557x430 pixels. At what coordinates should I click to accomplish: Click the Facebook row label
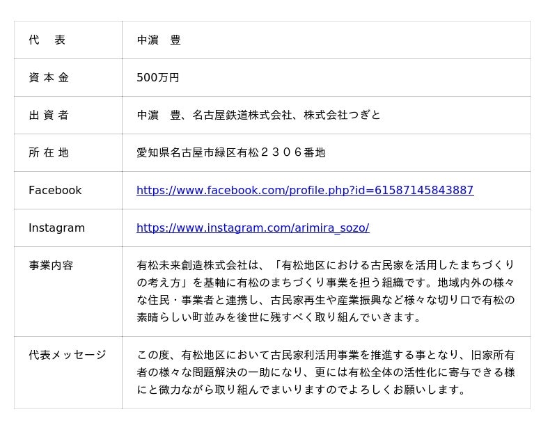tap(55, 190)
